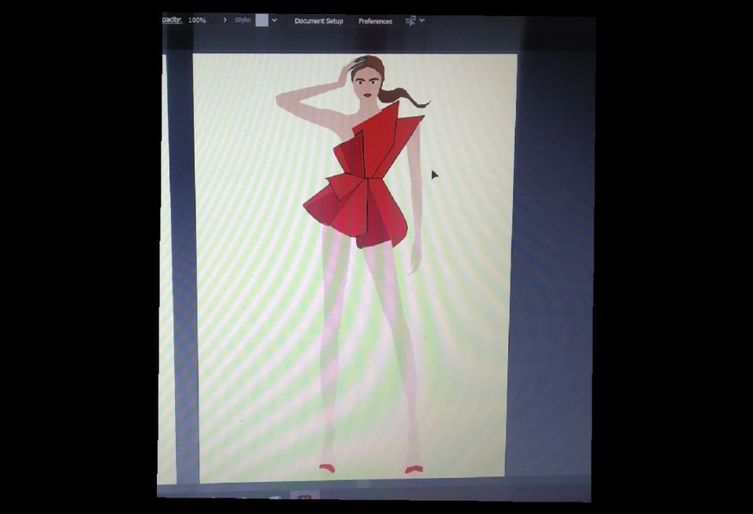Expand the opacity slider chevron
The height and width of the screenshot is (514, 753).
click(x=224, y=20)
